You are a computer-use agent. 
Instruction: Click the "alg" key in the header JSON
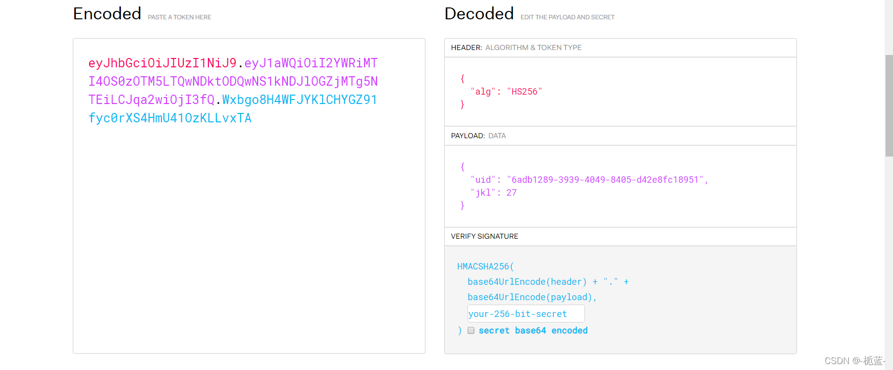[483, 92]
